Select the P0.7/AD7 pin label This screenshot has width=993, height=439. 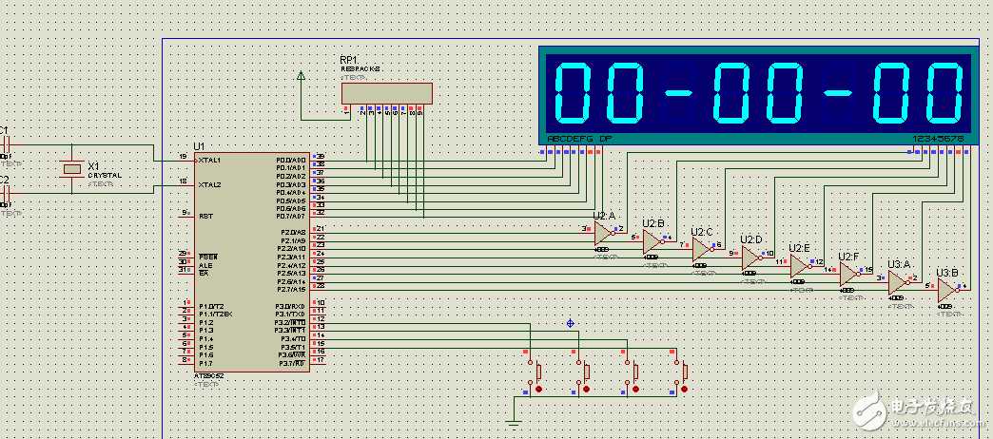tap(291, 217)
